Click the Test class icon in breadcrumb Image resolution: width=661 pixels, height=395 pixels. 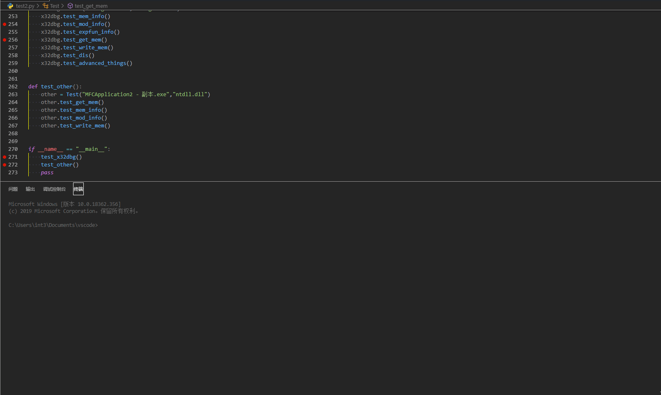point(46,6)
